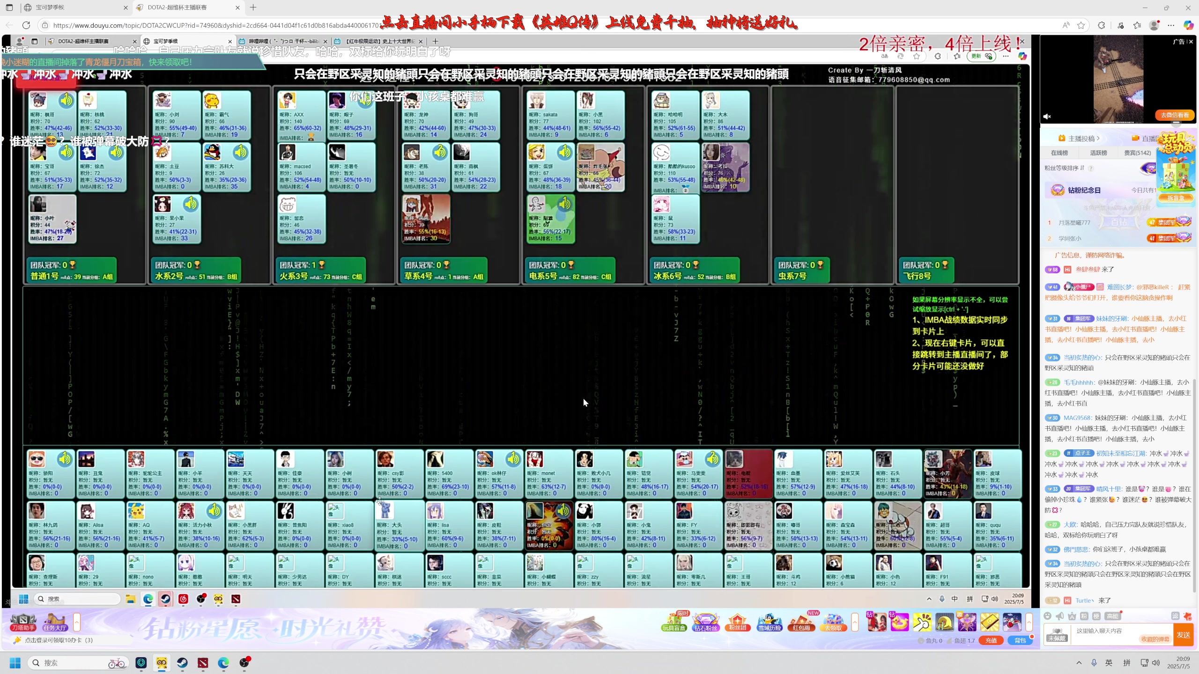Screen dimensions: 1199x674
Task: Open the 任务大厅 task hall icon
Action: (55, 623)
